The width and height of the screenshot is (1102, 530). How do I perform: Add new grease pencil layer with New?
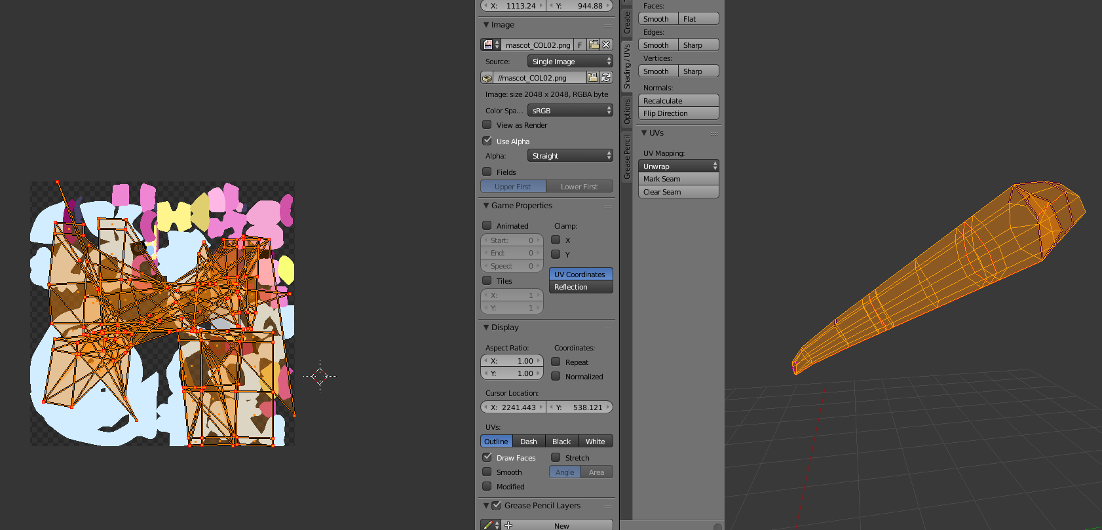click(561, 525)
